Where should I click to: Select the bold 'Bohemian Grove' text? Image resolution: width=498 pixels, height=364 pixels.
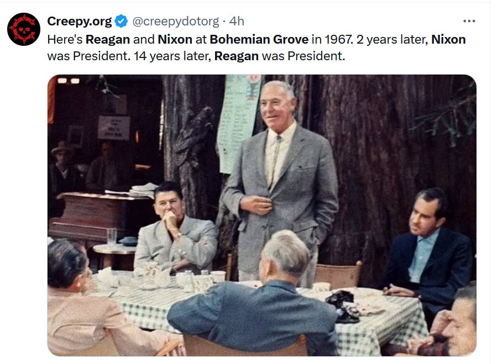tap(259, 40)
